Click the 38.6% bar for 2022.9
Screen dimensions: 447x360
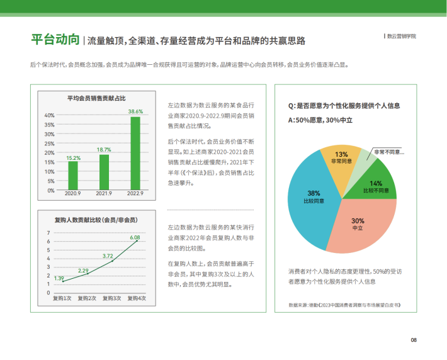[135, 153]
